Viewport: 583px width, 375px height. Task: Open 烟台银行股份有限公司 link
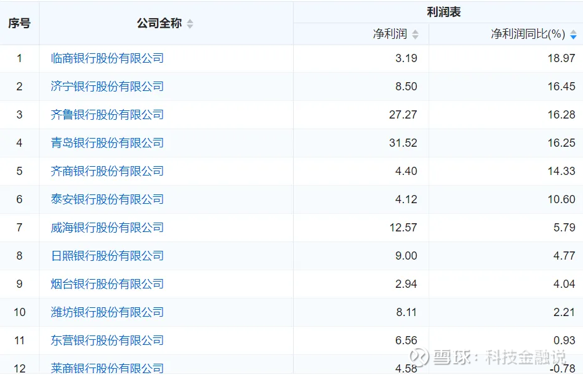pyautogui.click(x=107, y=284)
